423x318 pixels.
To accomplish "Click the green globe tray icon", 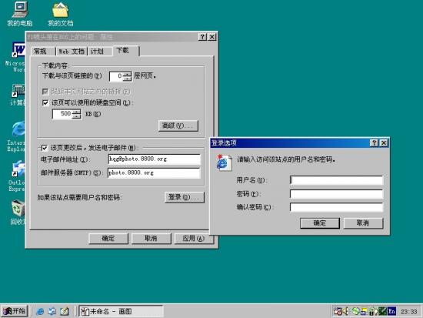I will [x=356, y=312].
